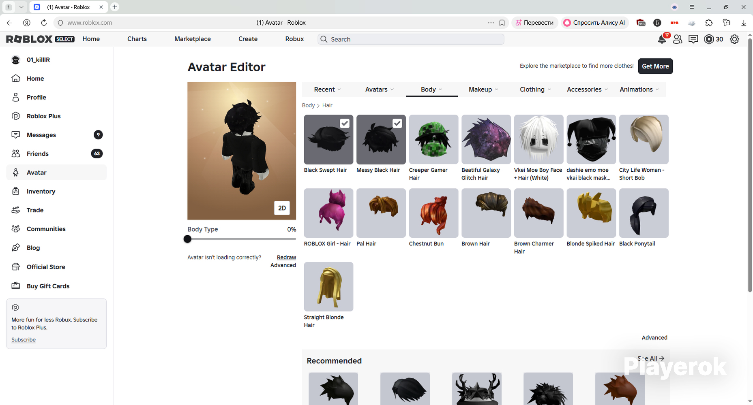
Task: Open the chat messages icon in header
Action: [x=693, y=39]
